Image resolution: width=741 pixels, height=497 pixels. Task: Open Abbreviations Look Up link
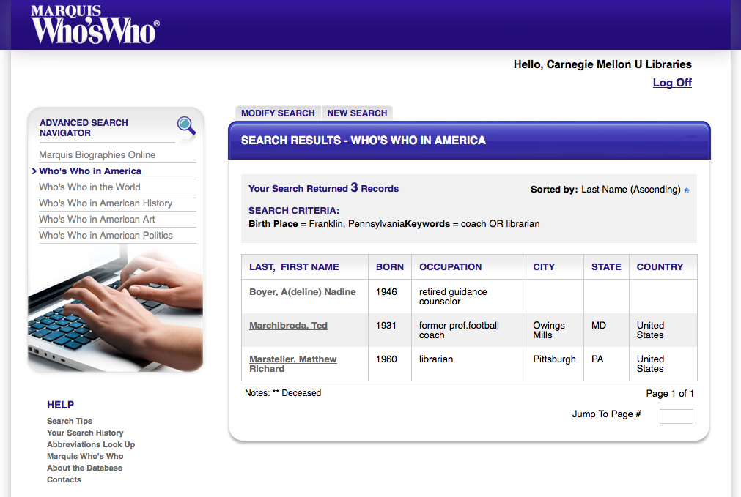click(x=91, y=444)
